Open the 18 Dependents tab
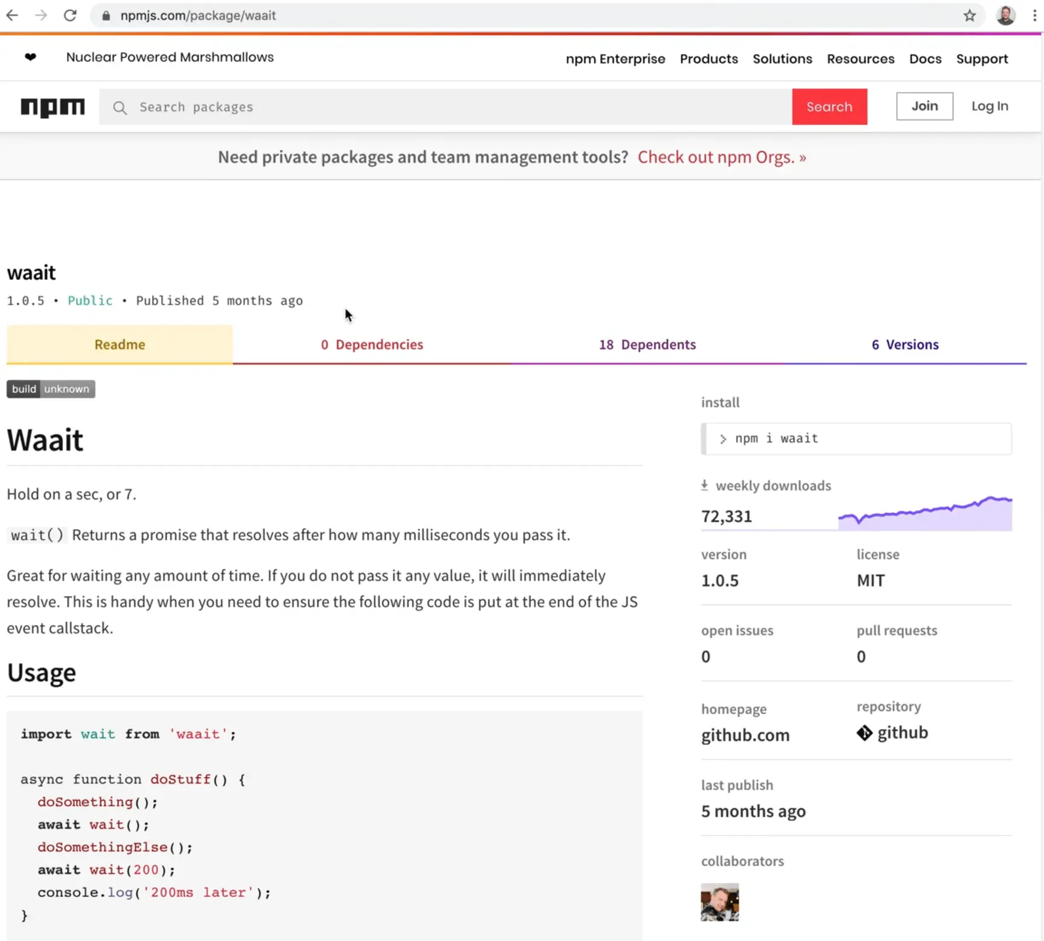 (647, 344)
